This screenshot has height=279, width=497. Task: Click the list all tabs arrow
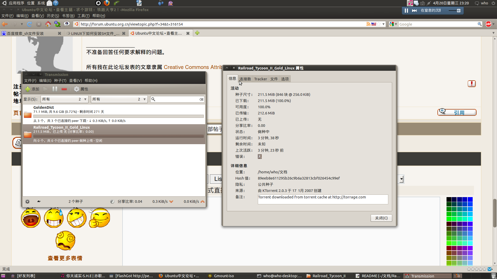493,33
